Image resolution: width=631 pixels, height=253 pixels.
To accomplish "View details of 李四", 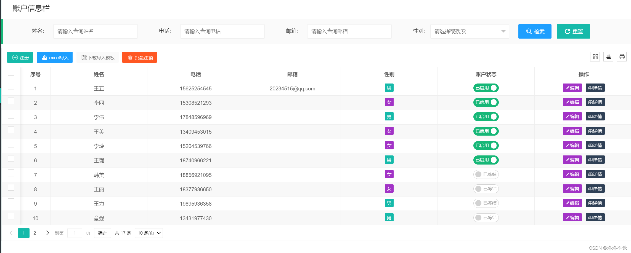I will pos(595,102).
